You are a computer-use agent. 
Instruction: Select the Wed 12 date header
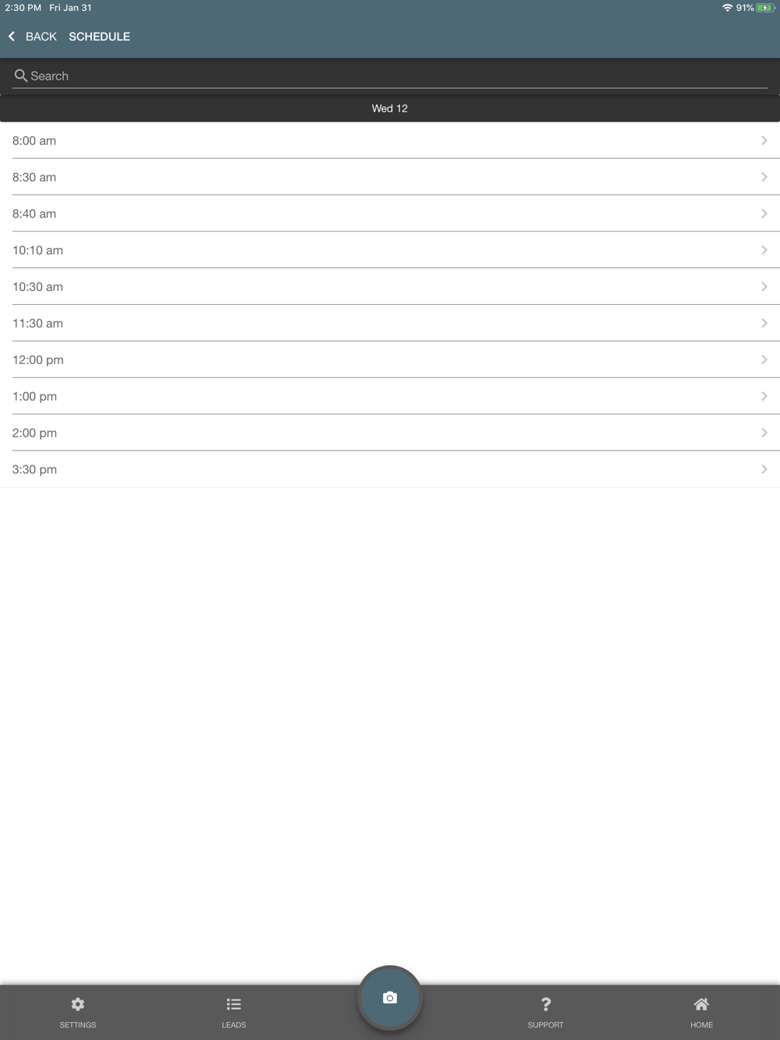coord(390,108)
